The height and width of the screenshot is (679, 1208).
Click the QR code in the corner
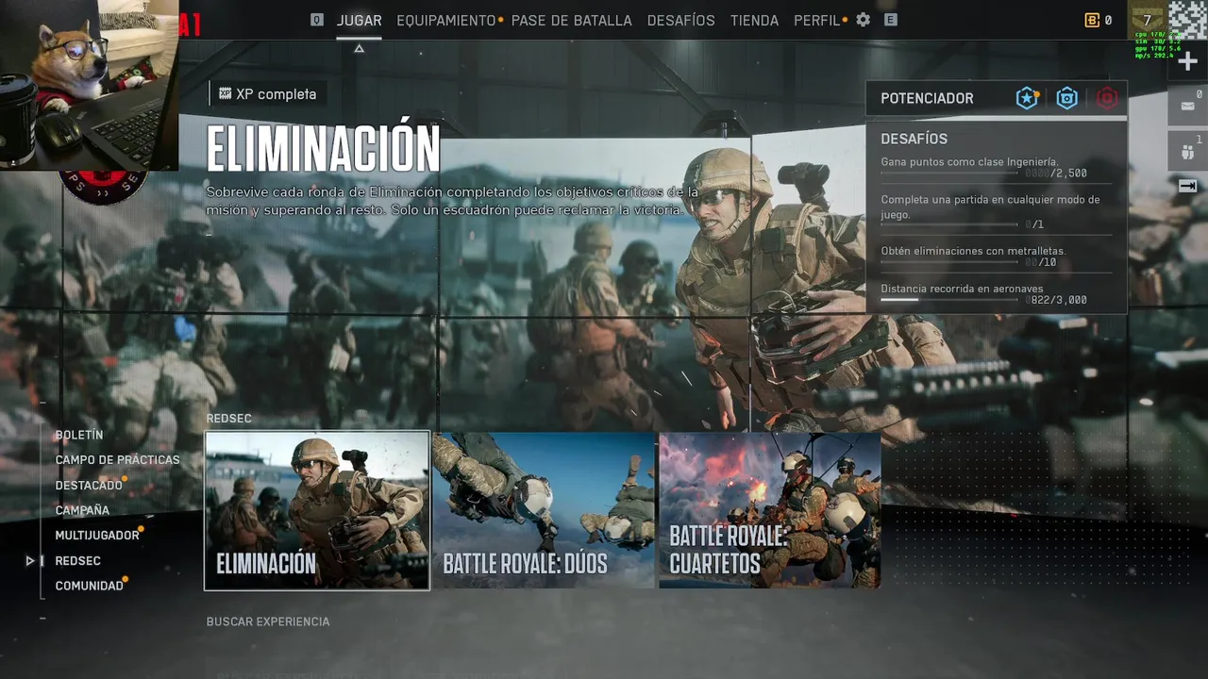(1188, 19)
